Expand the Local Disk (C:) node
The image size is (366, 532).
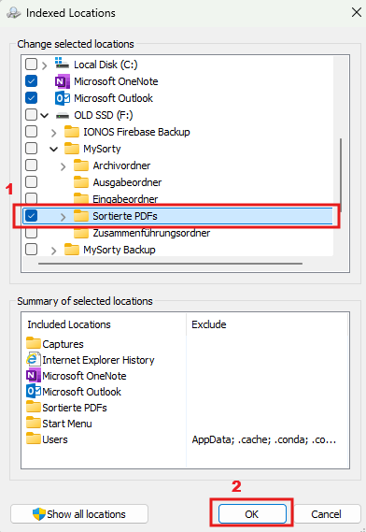tap(45, 65)
